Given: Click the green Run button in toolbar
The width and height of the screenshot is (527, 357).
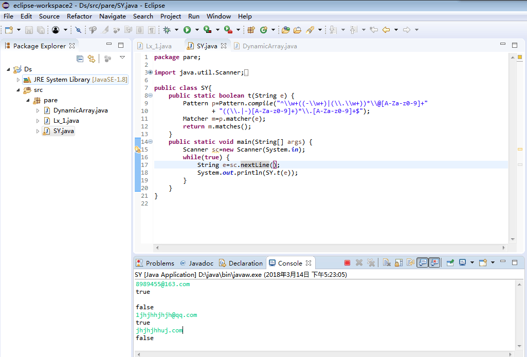Looking at the screenshot, I should pos(187,30).
